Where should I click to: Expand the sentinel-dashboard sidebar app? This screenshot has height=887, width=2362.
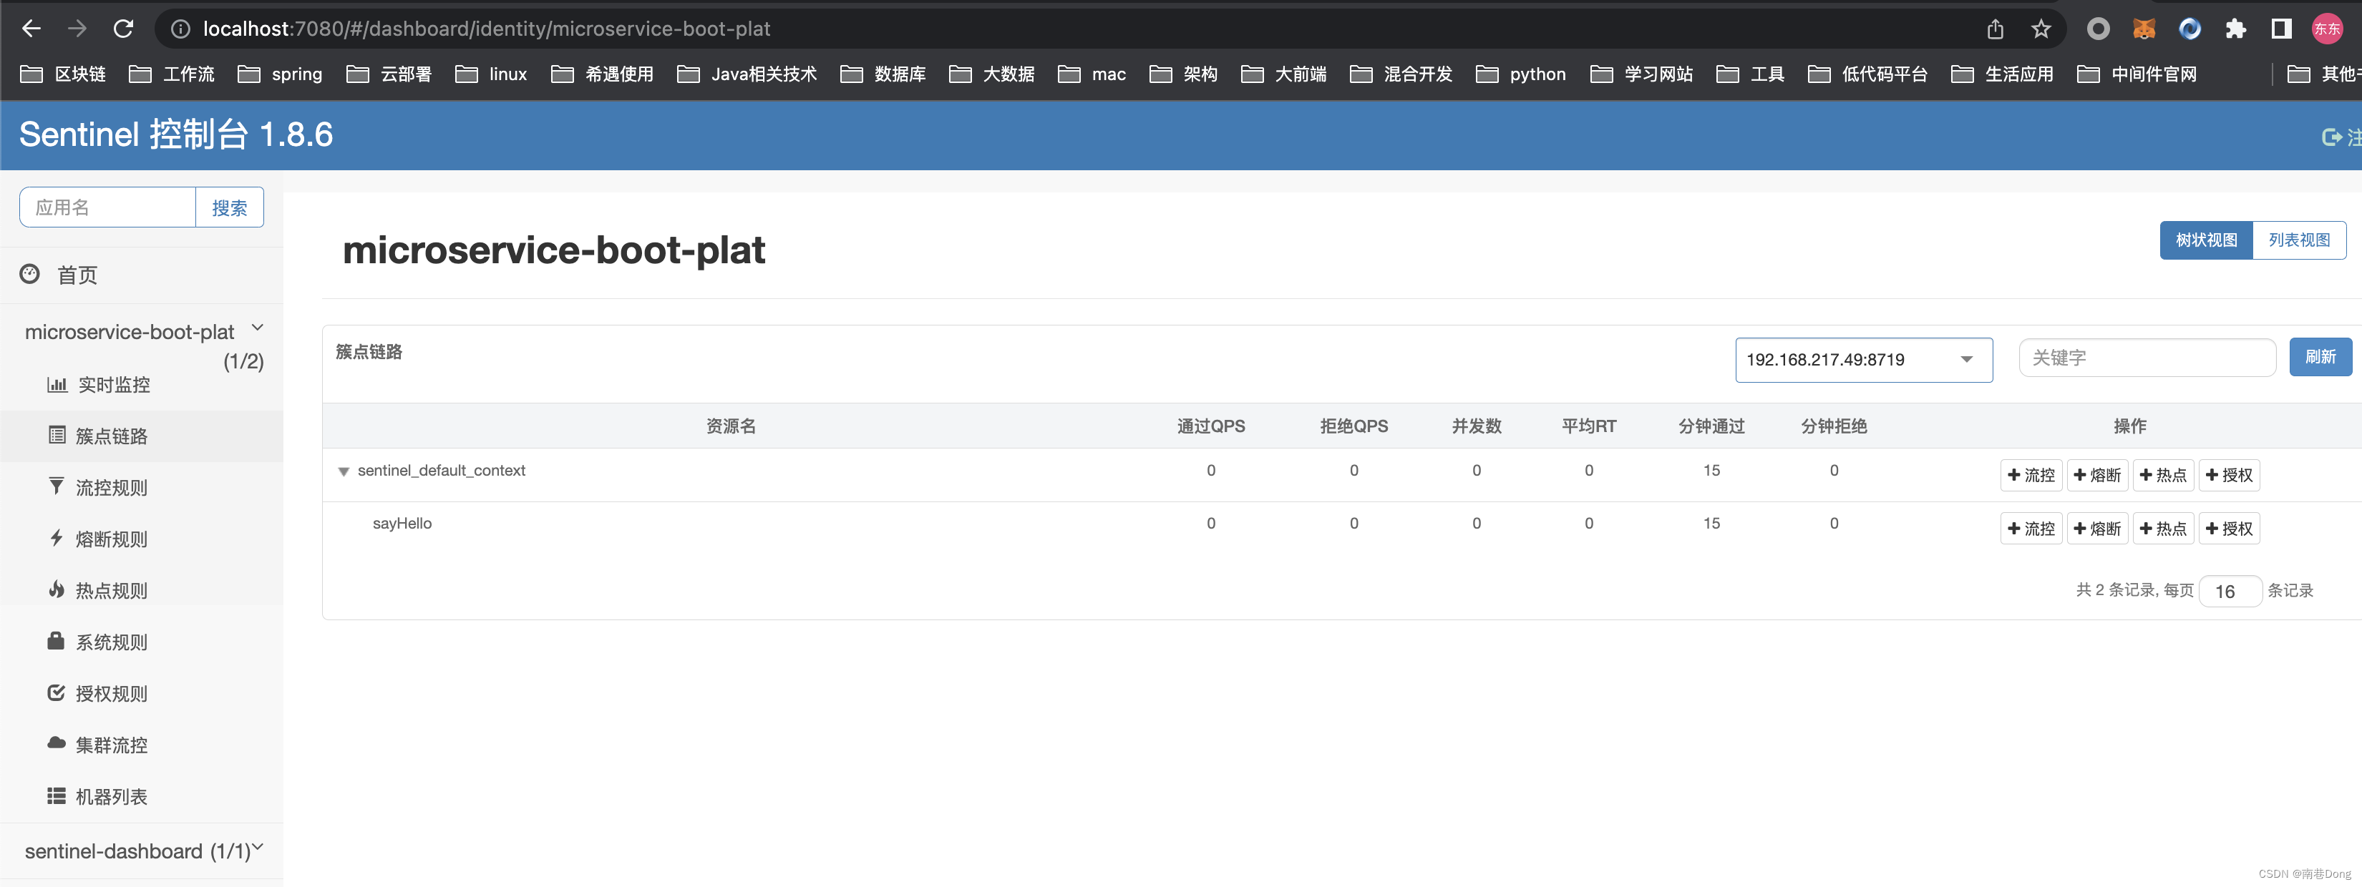coord(258,848)
